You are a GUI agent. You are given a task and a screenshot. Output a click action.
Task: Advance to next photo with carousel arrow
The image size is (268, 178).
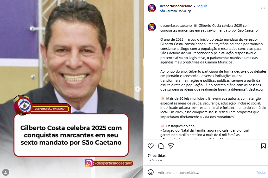coord(137,89)
